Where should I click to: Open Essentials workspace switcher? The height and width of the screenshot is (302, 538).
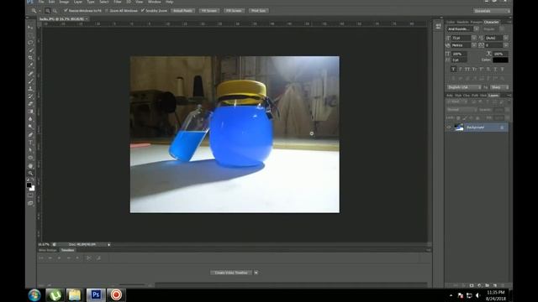(x=492, y=11)
